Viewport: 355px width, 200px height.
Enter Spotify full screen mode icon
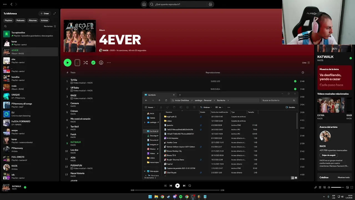(351, 187)
